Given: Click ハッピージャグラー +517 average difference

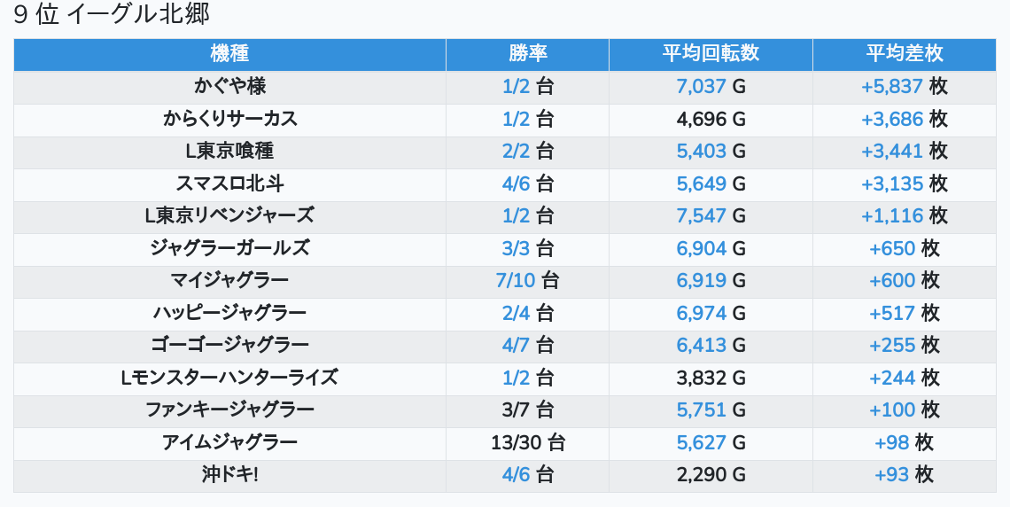Looking at the screenshot, I should (x=892, y=313).
